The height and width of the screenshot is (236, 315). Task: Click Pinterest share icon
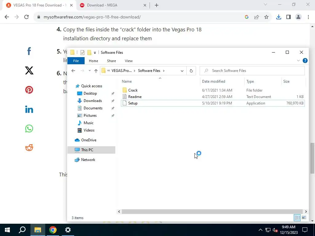tap(29, 90)
